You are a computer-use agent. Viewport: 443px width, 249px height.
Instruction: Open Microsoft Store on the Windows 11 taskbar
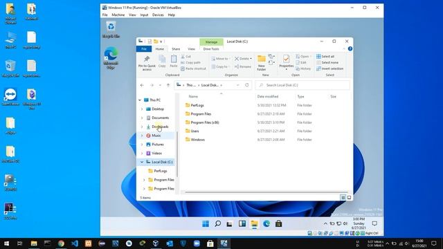pos(278,224)
